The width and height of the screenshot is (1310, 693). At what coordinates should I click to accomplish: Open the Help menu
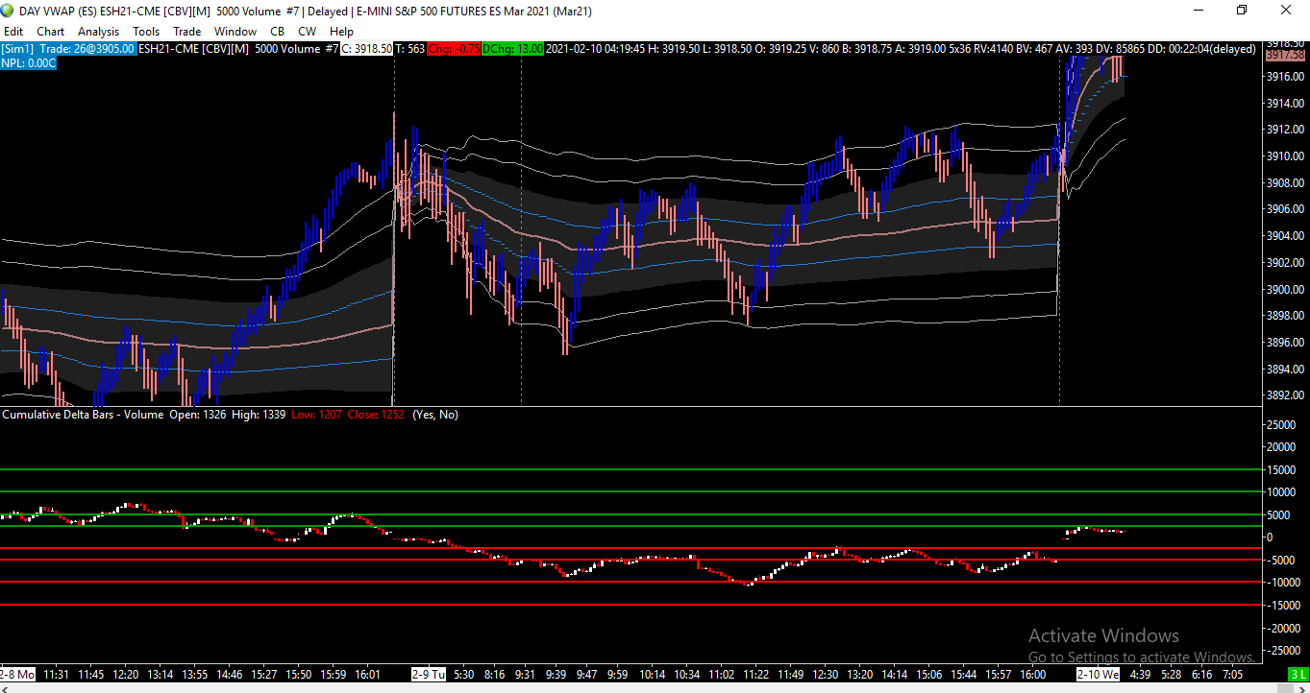(341, 32)
